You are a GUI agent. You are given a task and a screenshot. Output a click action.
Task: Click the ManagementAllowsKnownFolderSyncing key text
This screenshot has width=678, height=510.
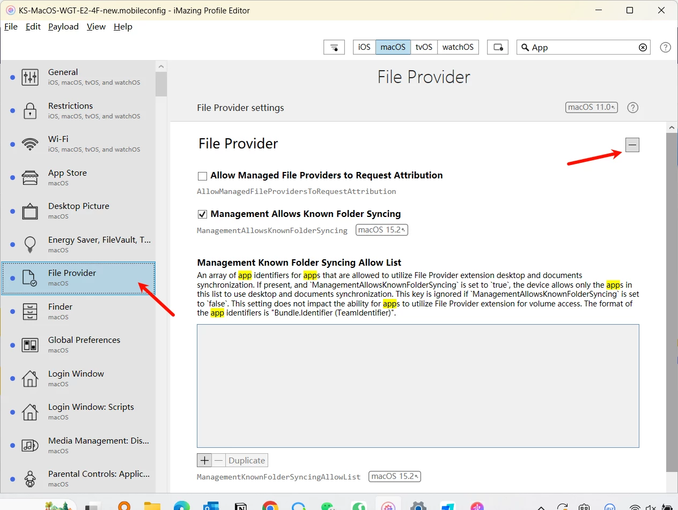coord(272,230)
